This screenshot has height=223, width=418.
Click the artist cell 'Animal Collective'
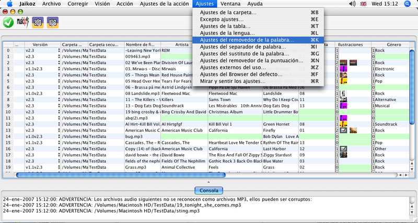coord(184,167)
